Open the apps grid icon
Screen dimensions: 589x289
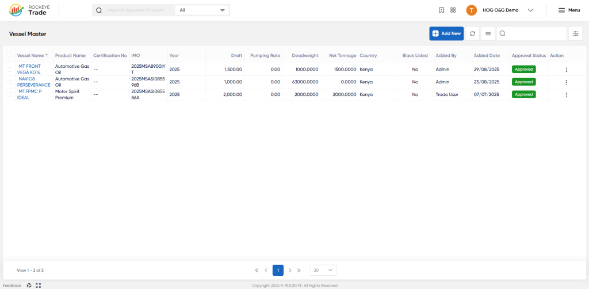coord(453,10)
